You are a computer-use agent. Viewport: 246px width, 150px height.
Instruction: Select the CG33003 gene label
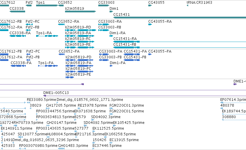click(106, 3)
